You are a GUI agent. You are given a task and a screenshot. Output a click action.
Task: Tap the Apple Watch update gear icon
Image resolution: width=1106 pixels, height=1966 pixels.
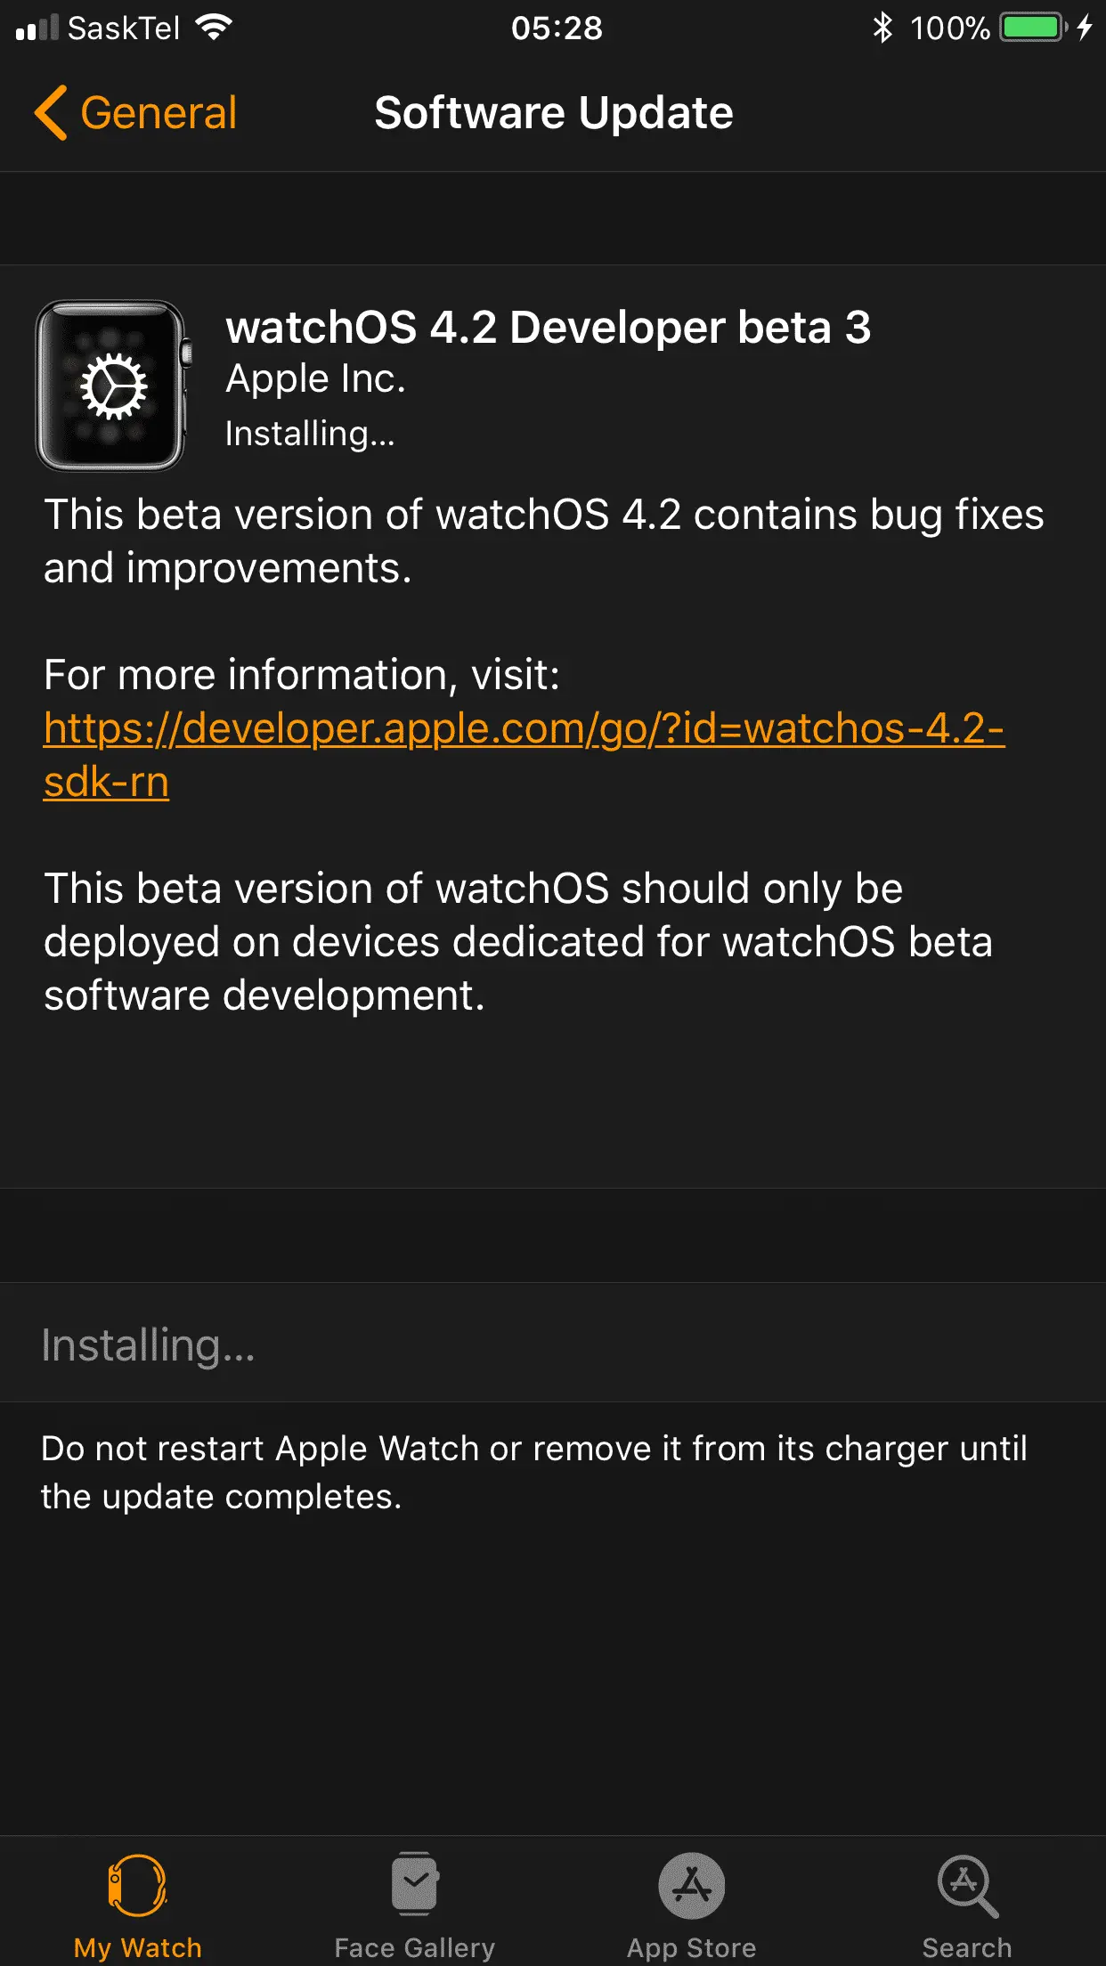[x=113, y=386]
